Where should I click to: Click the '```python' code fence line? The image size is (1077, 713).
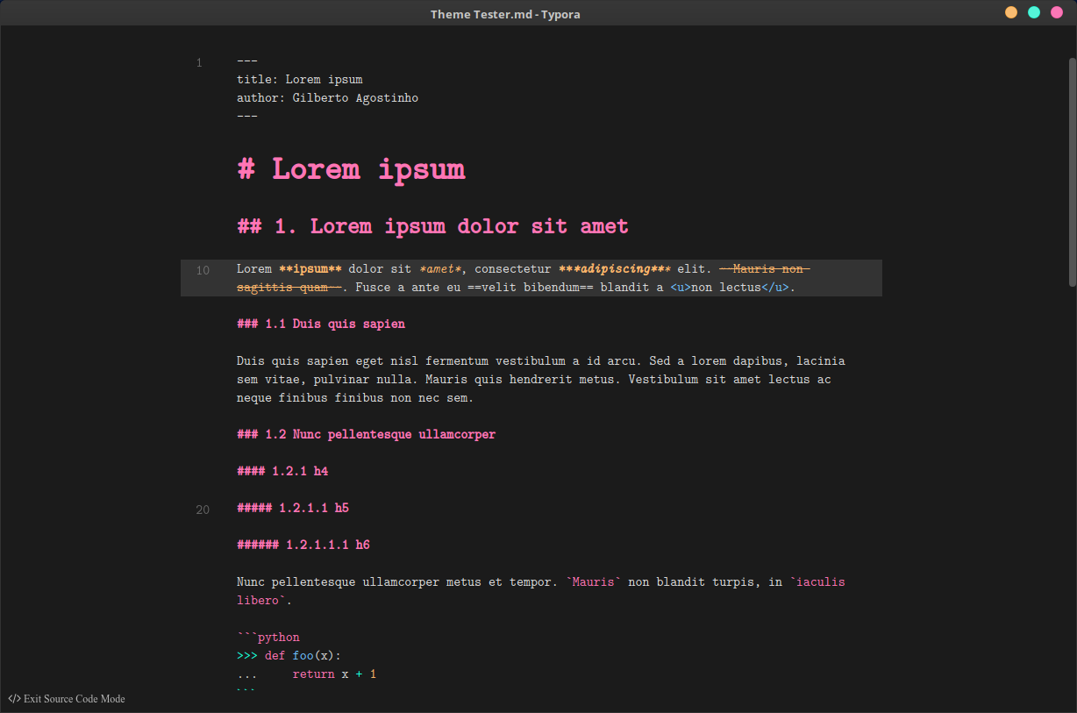point(268,638)
